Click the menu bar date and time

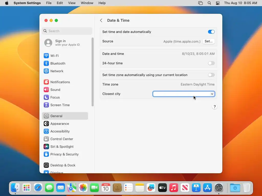point(241,3)
